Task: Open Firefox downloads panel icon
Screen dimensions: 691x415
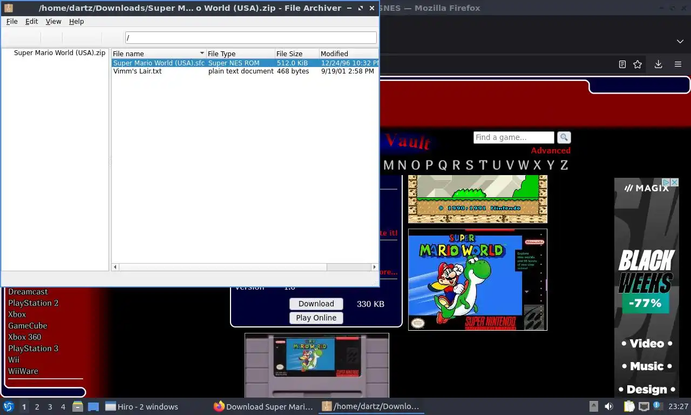Action: 658,64
